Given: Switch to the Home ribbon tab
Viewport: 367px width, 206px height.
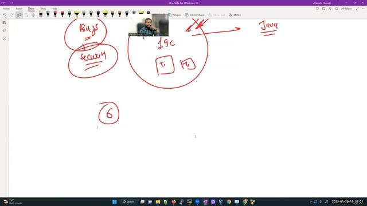Looking at the screenshot, I should [x=6, y=9].
